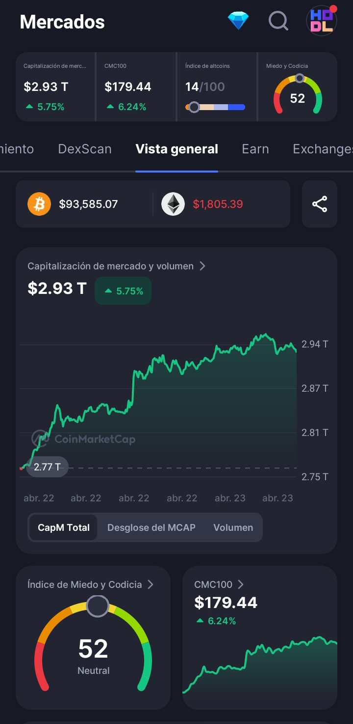Expand Índice de Miedo y Codicia chevron
Screen dimensions: 353x724
151,584
